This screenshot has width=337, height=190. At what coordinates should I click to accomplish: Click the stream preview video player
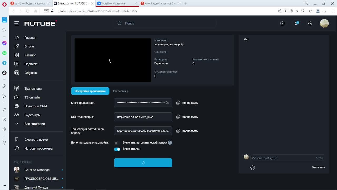(113, 60)
